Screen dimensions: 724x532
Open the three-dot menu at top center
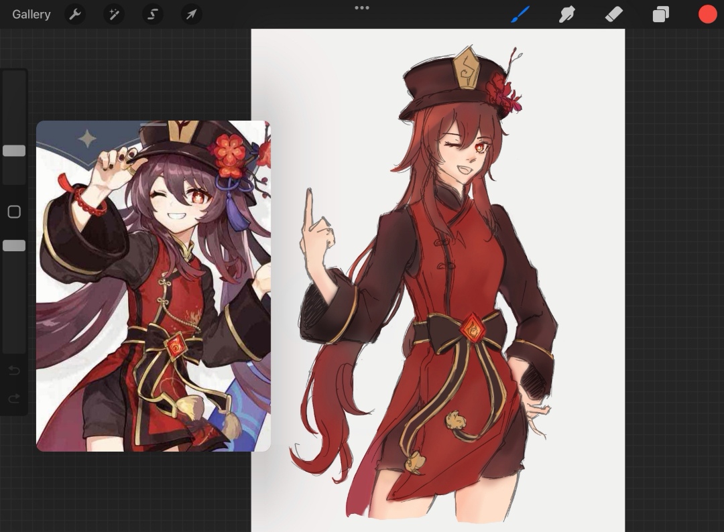pos(362,8)
